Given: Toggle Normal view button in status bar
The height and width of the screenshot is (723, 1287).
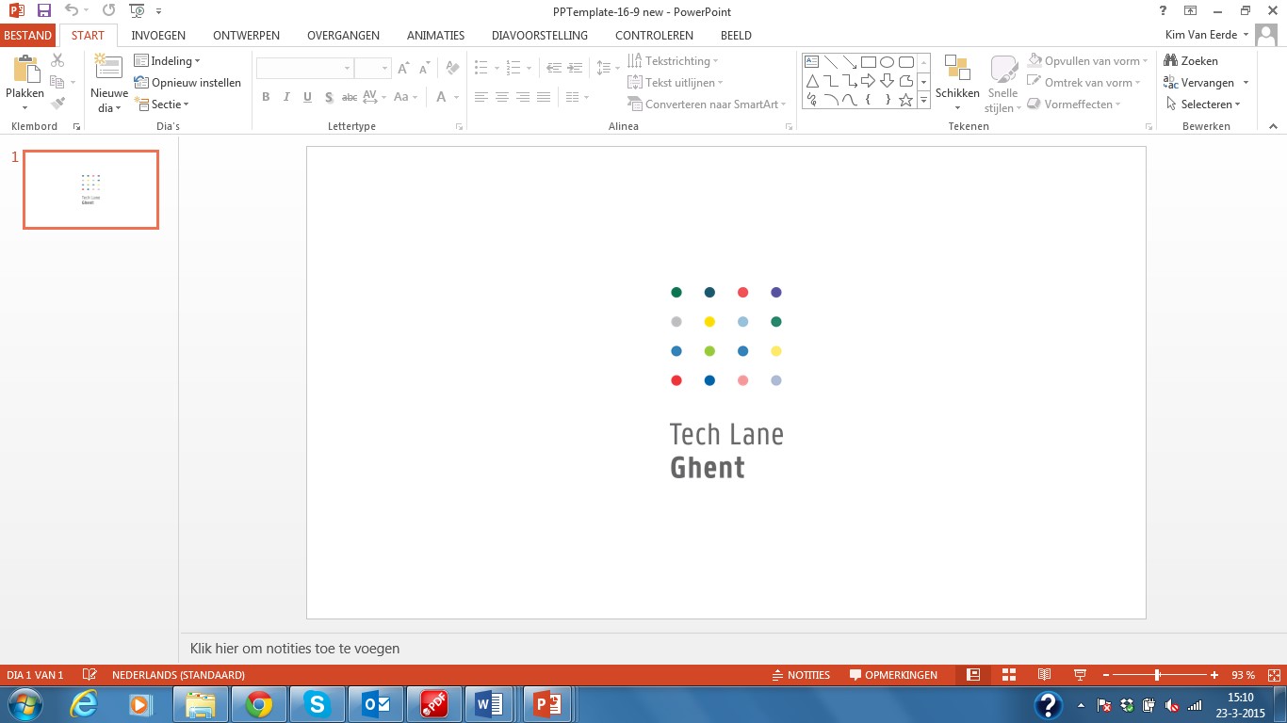Looking at the screenshot, I should tap(974, 675).
